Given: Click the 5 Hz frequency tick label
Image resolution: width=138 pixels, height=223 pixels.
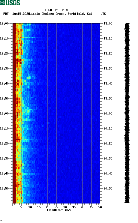Looking at the screenshot, I should click(21, 207).
